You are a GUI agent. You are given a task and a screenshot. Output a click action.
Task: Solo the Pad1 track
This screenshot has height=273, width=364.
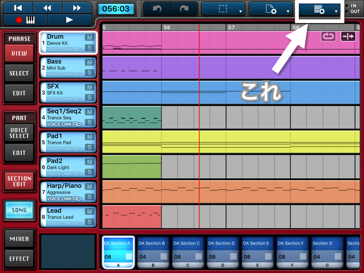coord(90,147)
